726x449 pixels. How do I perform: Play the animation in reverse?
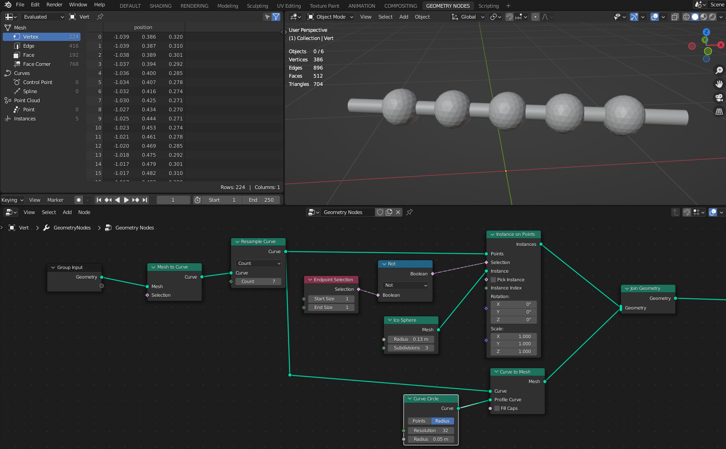(117, 200)
